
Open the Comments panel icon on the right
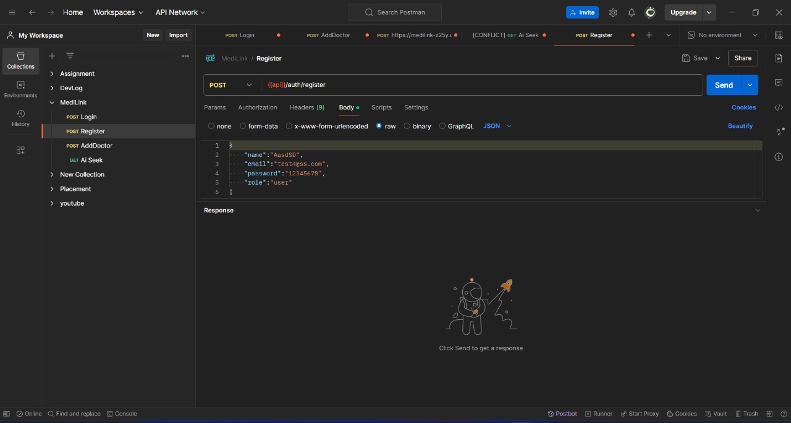click(779, 82)
